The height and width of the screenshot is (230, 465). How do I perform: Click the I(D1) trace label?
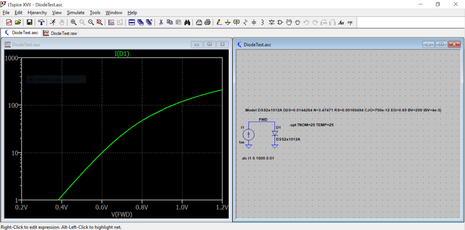click(x=122, y=53)
